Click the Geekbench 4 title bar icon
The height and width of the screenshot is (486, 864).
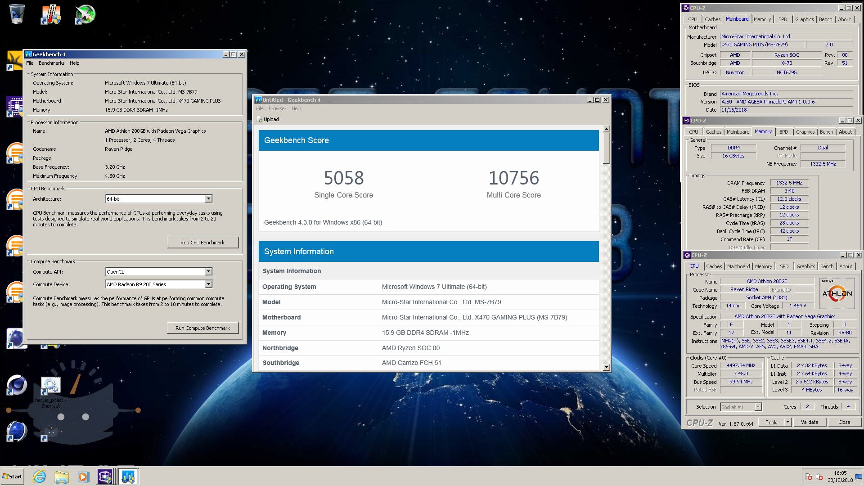(x=28, y=54)
